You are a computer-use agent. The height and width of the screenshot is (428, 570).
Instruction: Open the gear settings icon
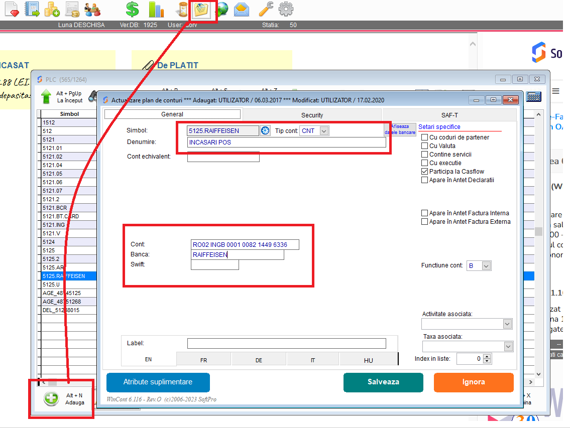point(286,9)
